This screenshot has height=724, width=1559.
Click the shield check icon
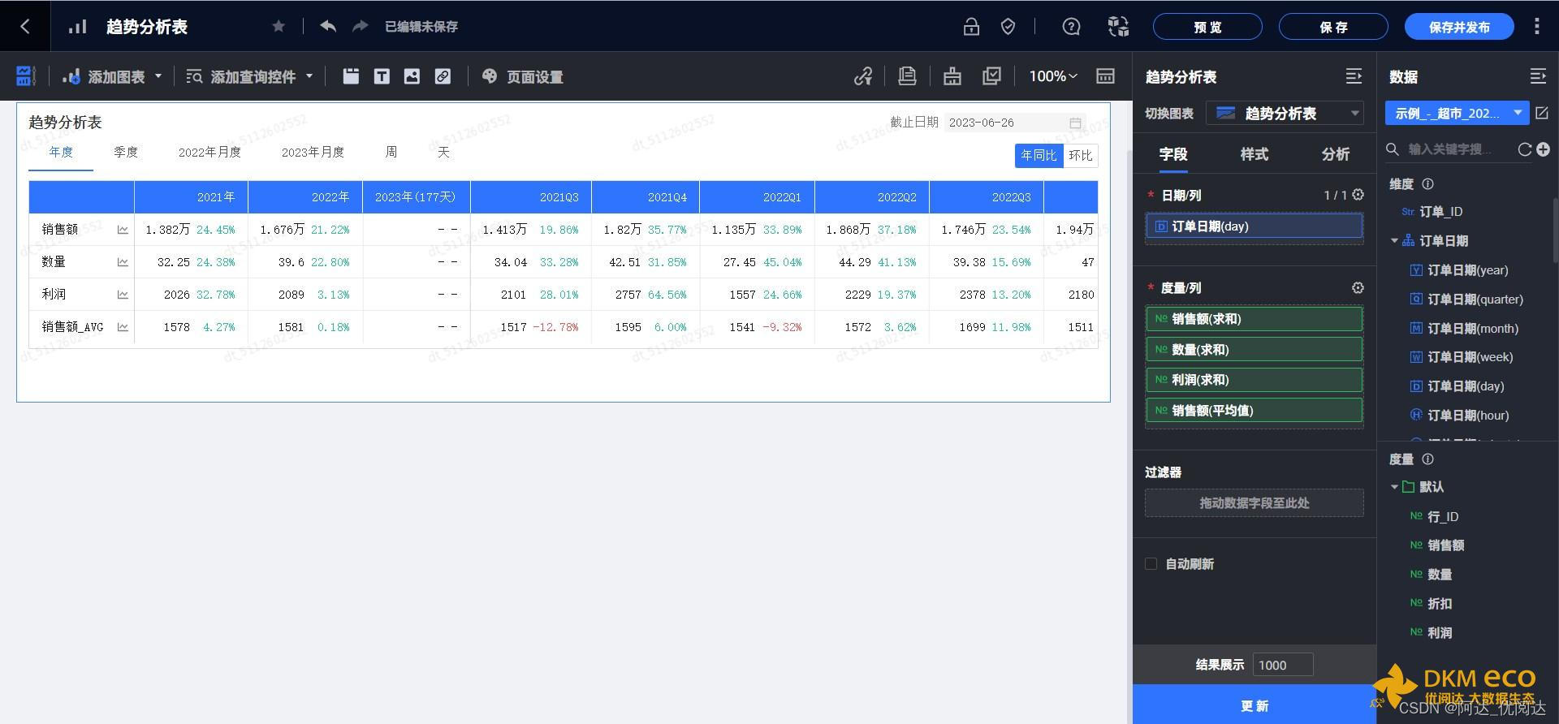(1008, 27)
